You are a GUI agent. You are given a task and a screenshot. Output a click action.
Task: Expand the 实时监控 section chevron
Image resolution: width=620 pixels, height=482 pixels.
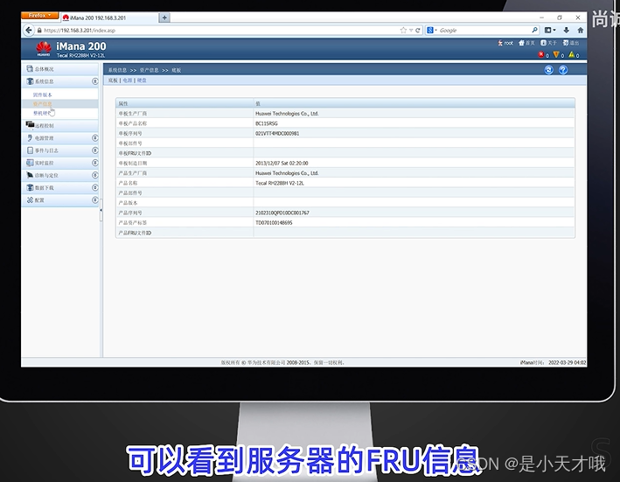[95, 163]
